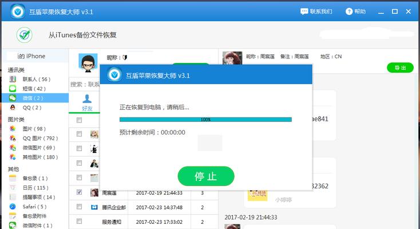Click the app shield logo in title bar
420x229 pixels.
pyautogui.click(x=18, y=11)
